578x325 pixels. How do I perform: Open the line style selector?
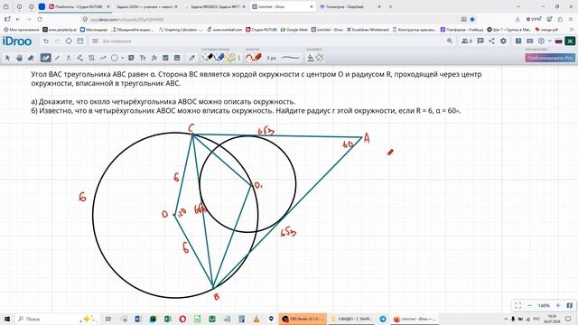pos(291,58)
